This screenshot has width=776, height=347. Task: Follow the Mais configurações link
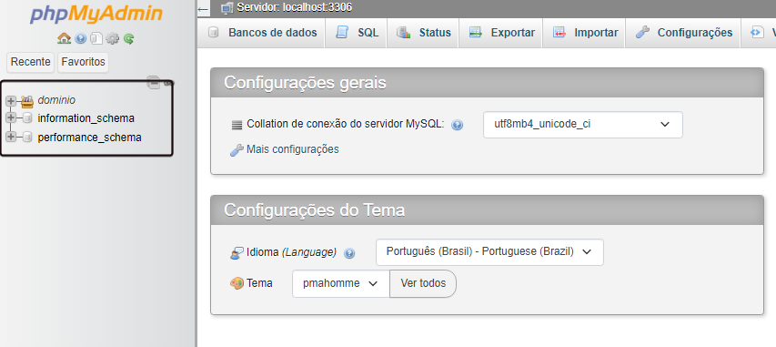(293, 149)
